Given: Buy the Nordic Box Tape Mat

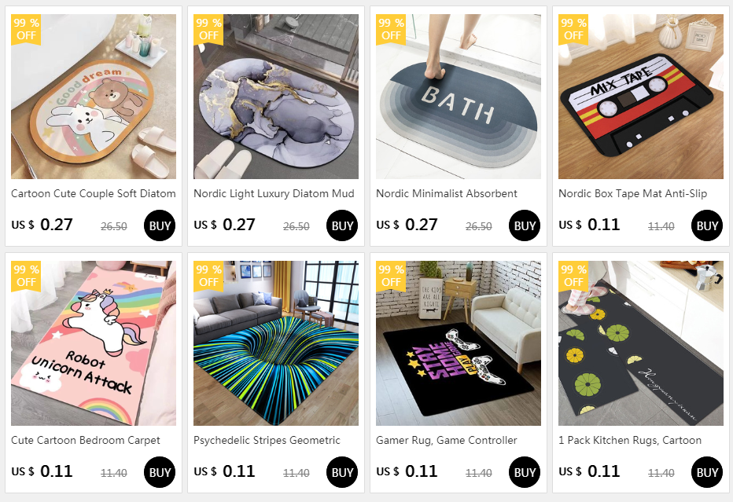Looking at the screenshot, I should click(706, 225).
